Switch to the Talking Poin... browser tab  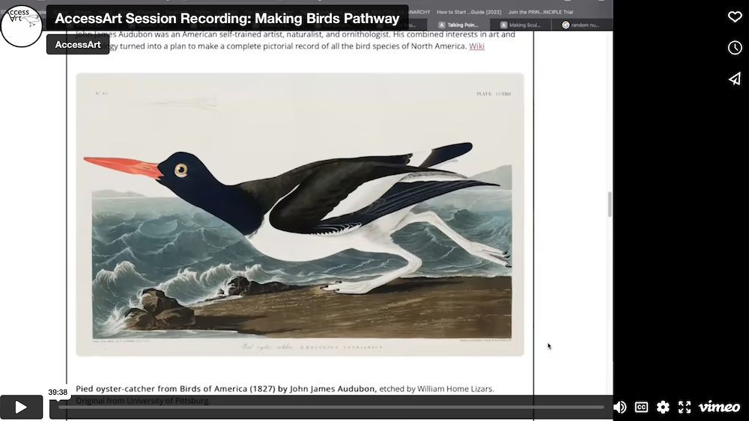(458, 25)
